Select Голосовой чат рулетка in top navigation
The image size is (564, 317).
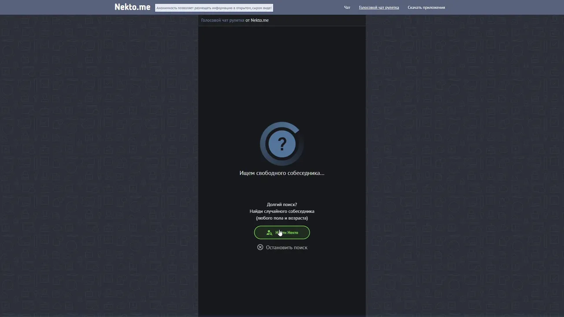[379, 7]
